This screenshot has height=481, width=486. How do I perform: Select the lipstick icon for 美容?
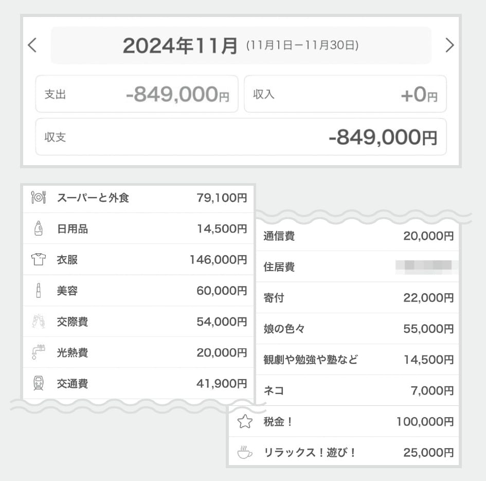pos(39,291)
